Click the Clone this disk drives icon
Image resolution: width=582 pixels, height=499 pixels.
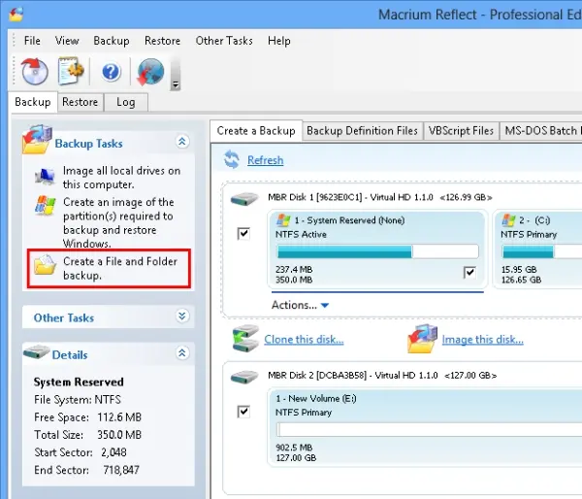(x=245, y=339)
